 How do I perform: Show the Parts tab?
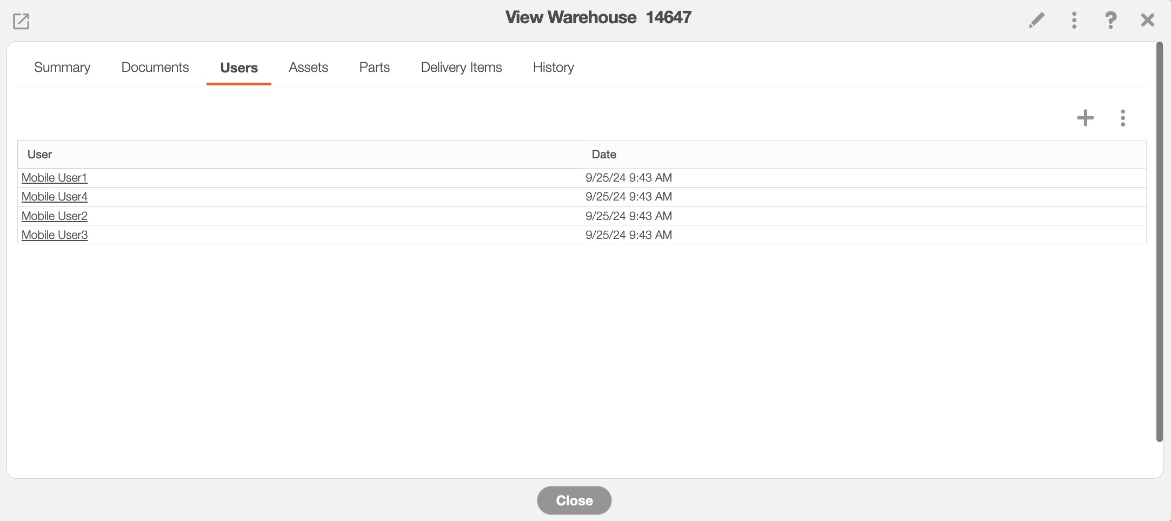(374, 68)
